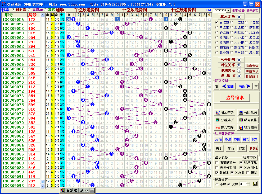
Task: Click the 选号缩水 button
Action: (x=235, y=98)
